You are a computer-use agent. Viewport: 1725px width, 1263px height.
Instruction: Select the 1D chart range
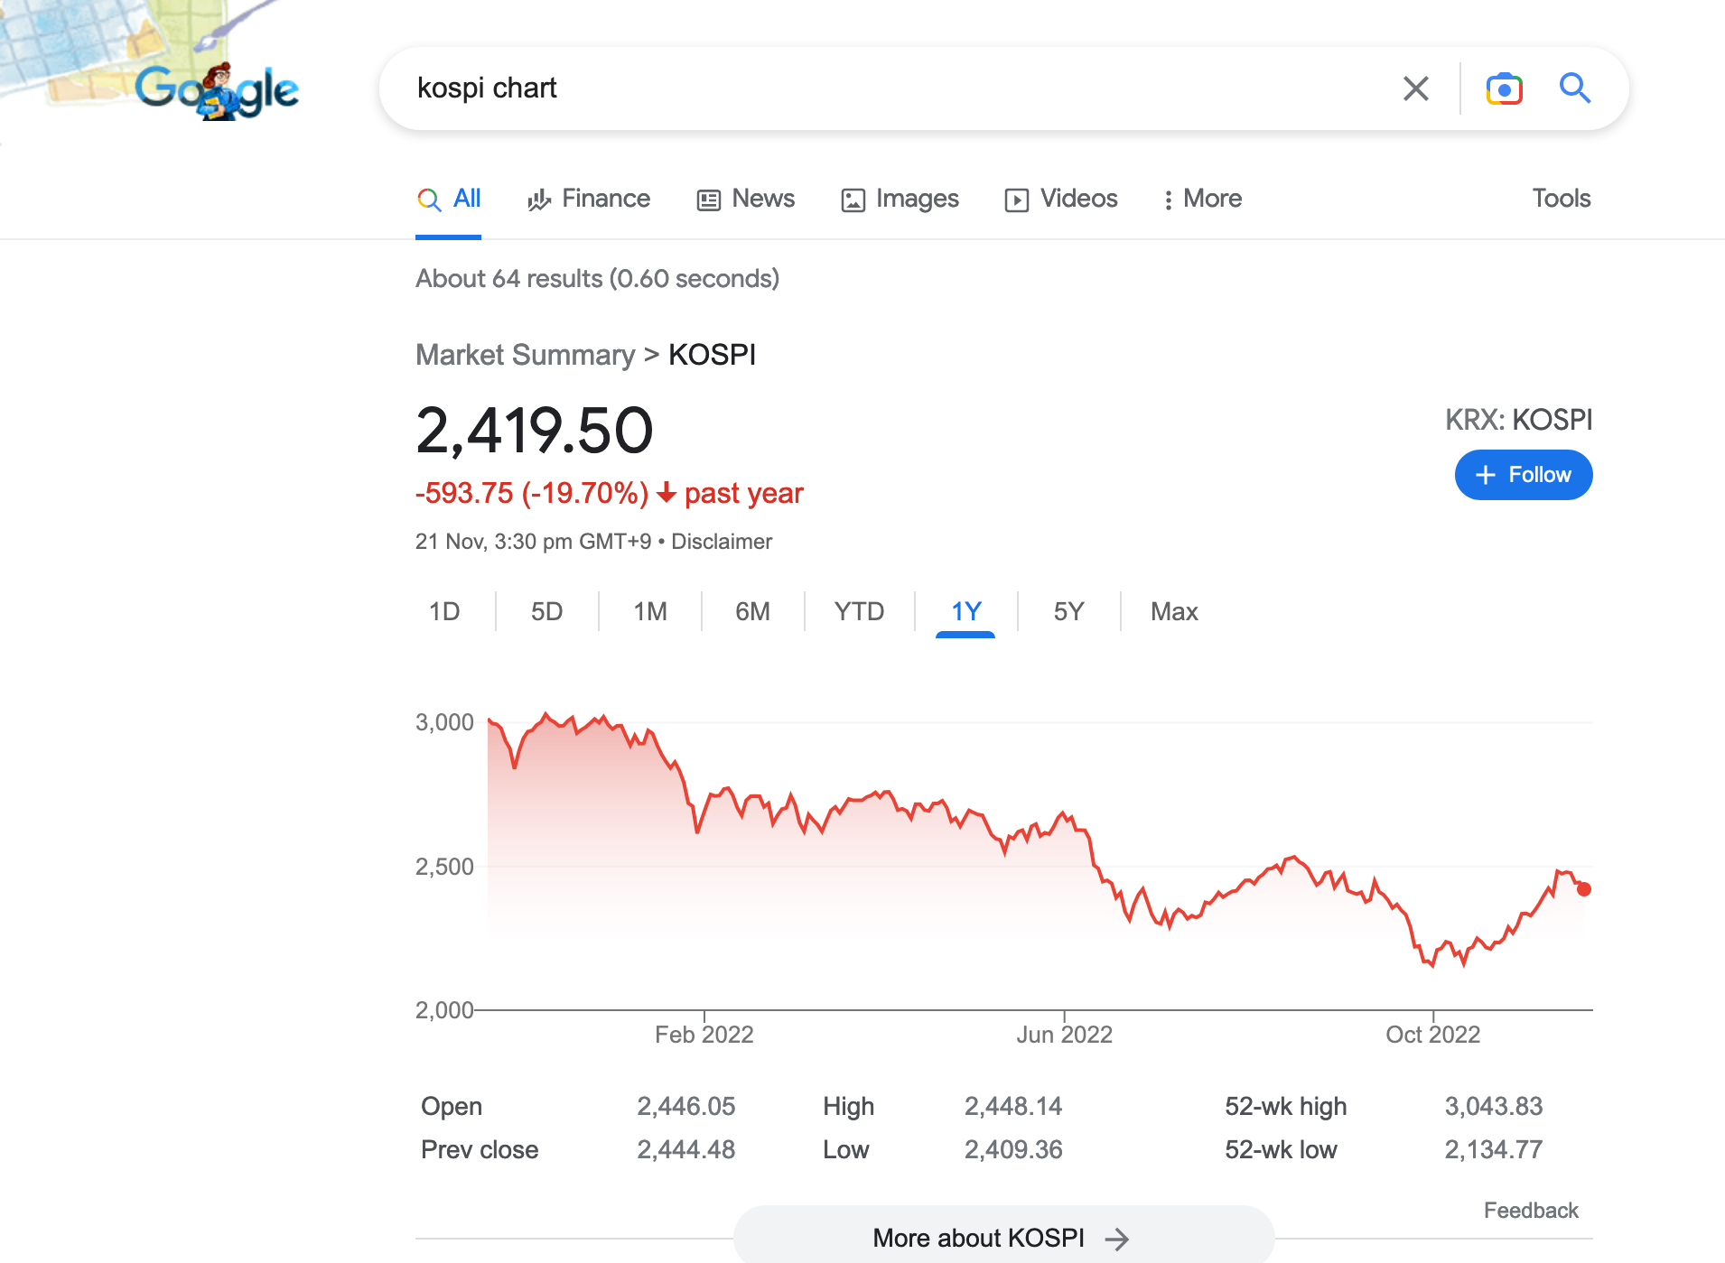(444, 612)
